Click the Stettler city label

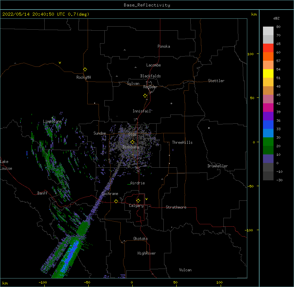click(216, 81)
